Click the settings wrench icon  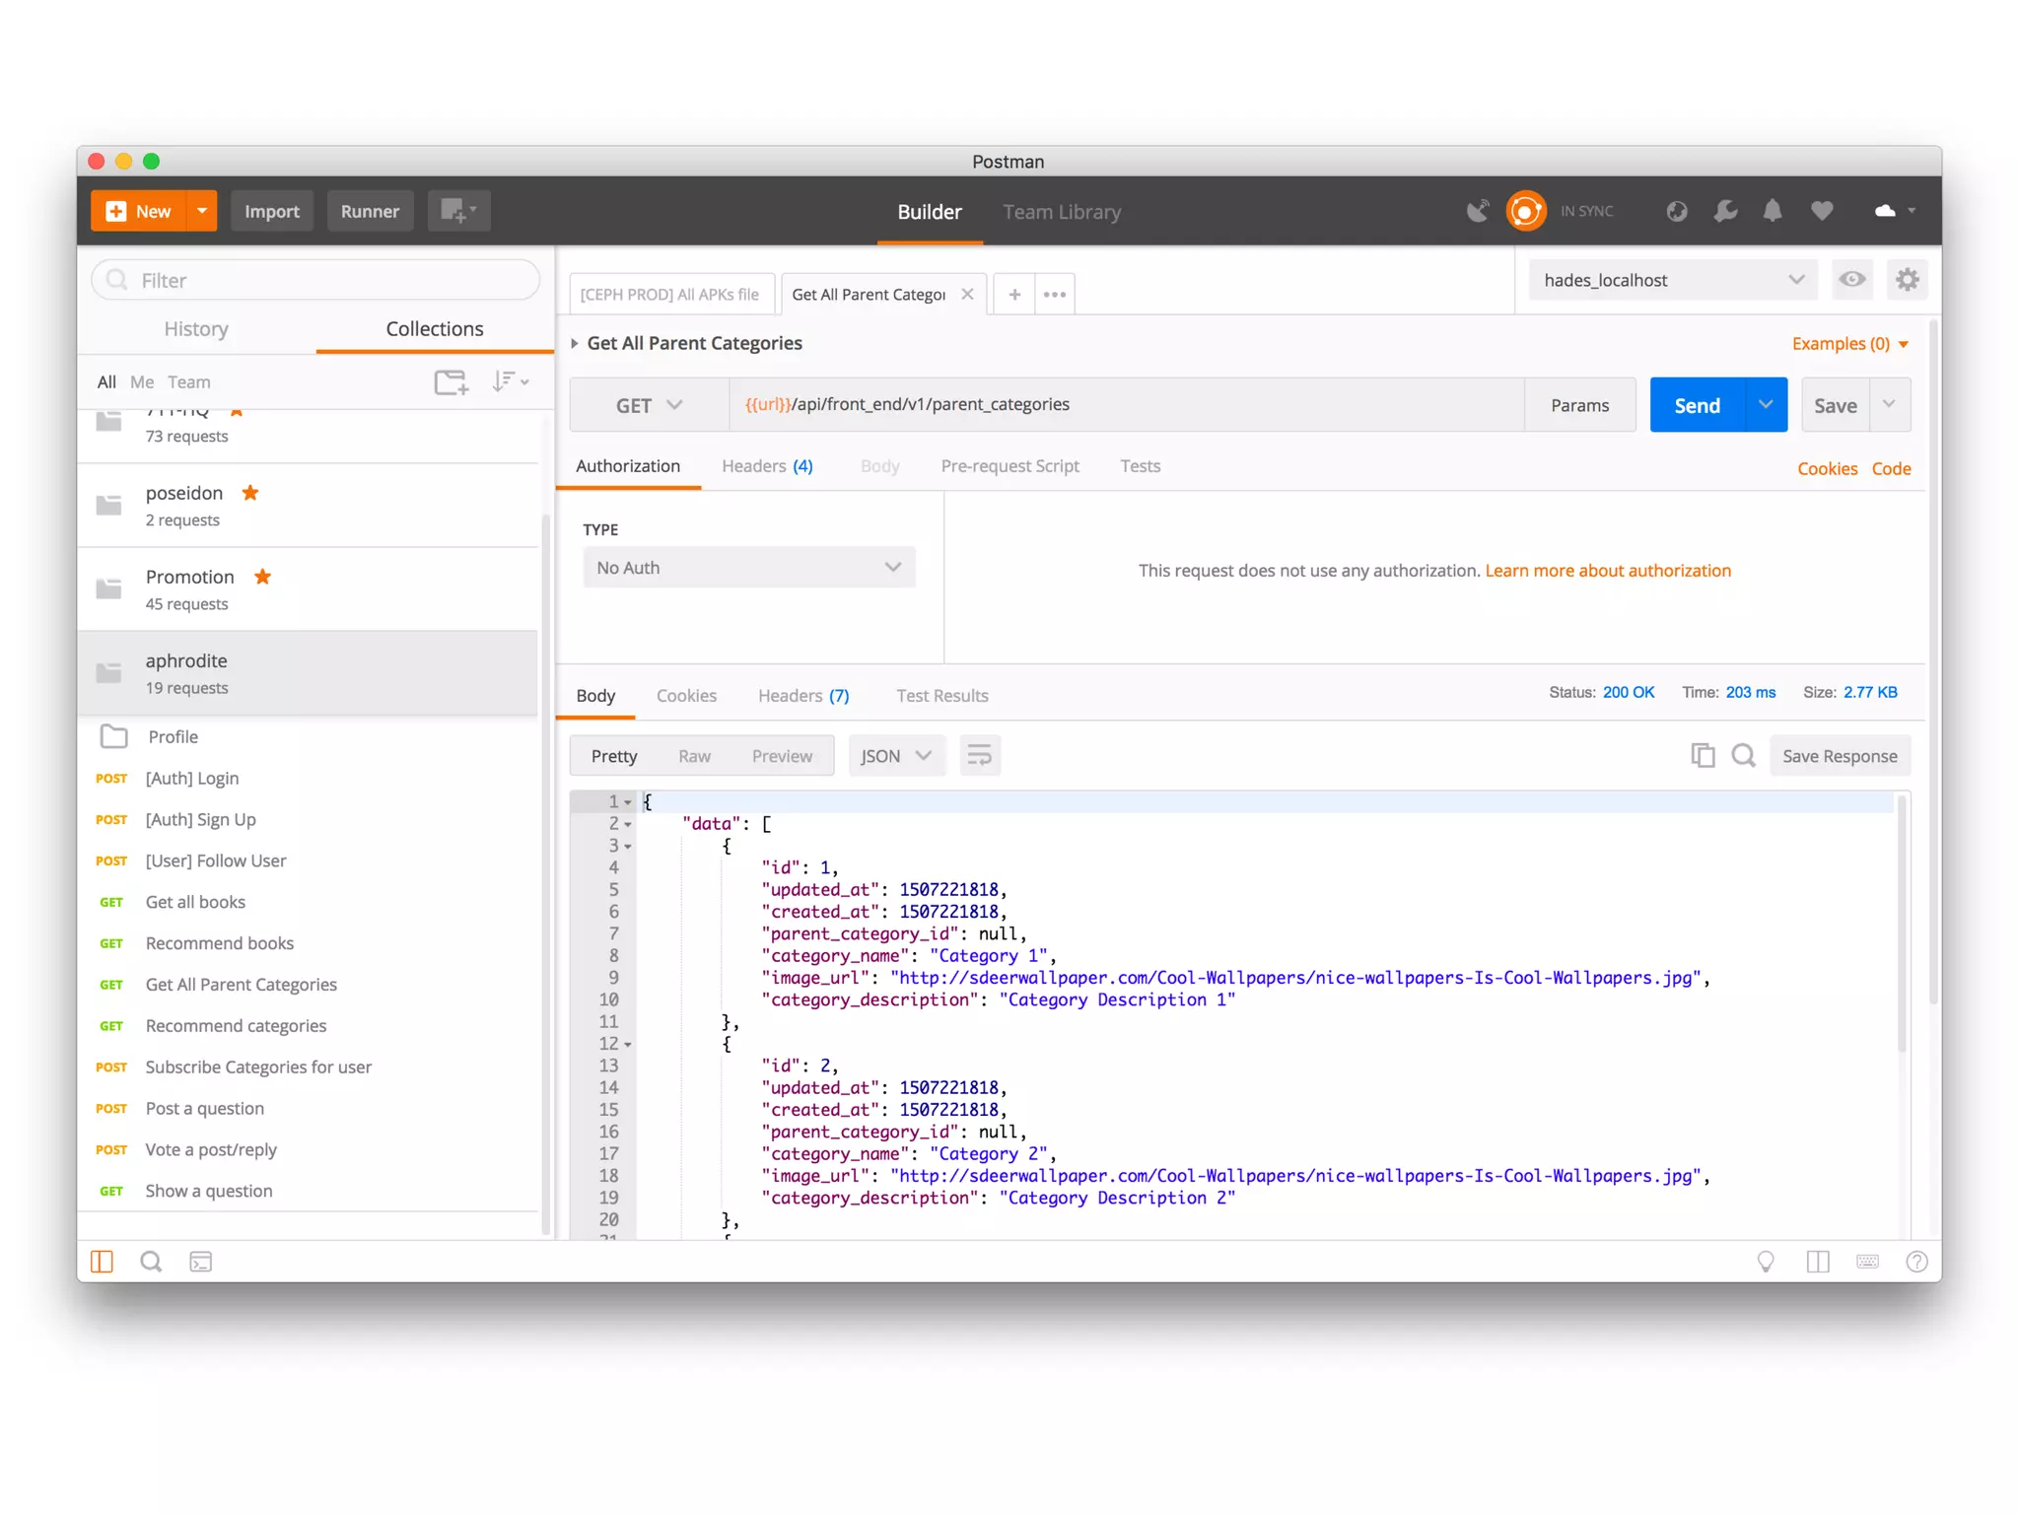click(x=1725, y=211)
